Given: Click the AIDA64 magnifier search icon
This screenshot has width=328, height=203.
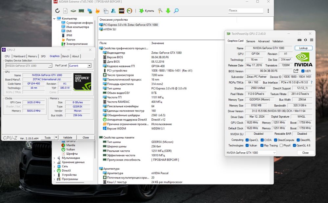Looking at the screenshot, I should click(176, 11).
